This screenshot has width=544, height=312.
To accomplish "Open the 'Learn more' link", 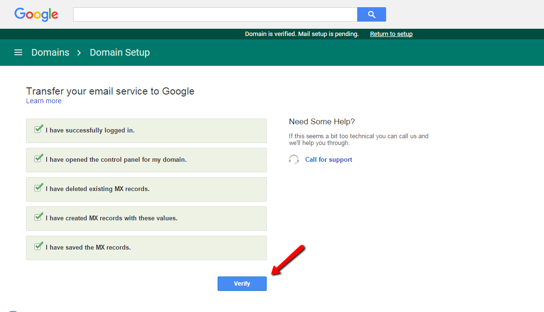I will tap(44, 101).
